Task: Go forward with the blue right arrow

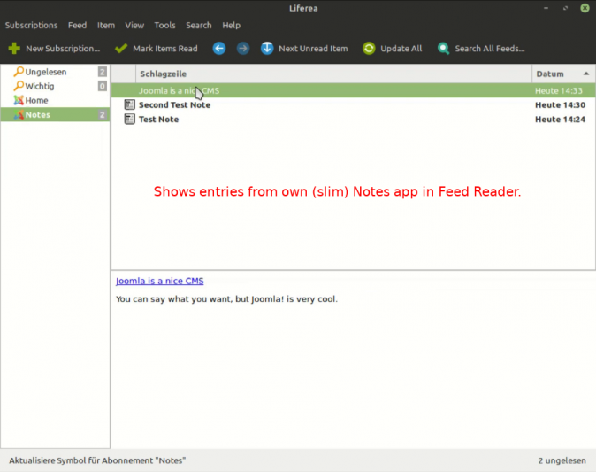Action: pyautogui.click(x=243, y=49)
